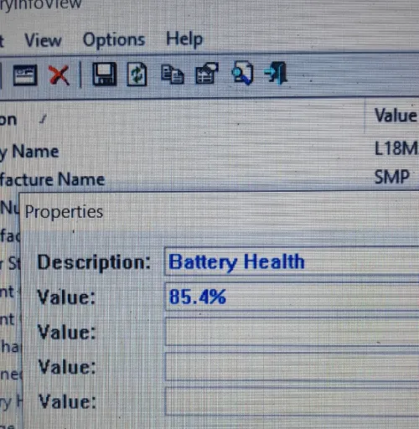This screenshot has width=419, height=429.
Task: Click the Save floppy disk icon
Action: tap(104, 74)
